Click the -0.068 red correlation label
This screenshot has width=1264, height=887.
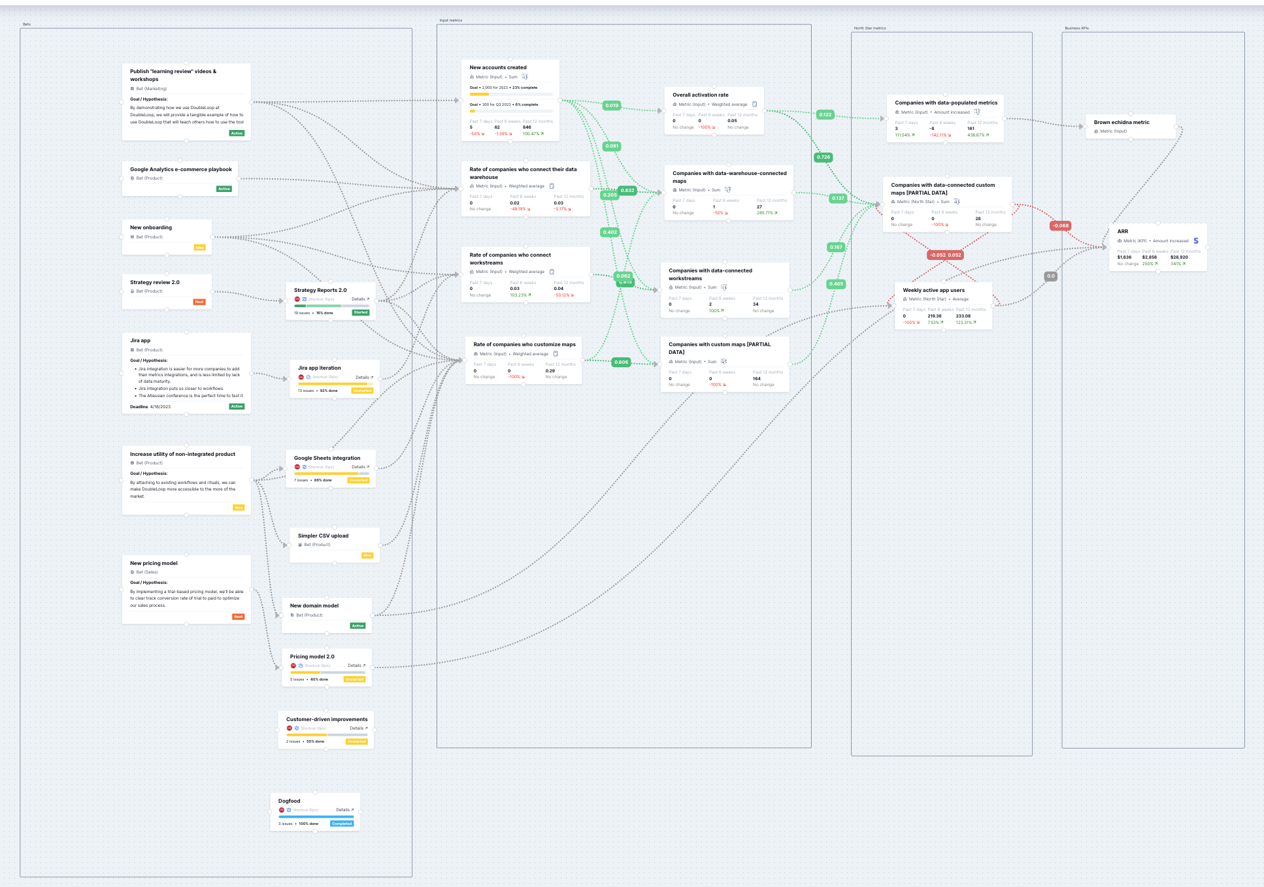pyautogui.click(x=1060, y=226)
